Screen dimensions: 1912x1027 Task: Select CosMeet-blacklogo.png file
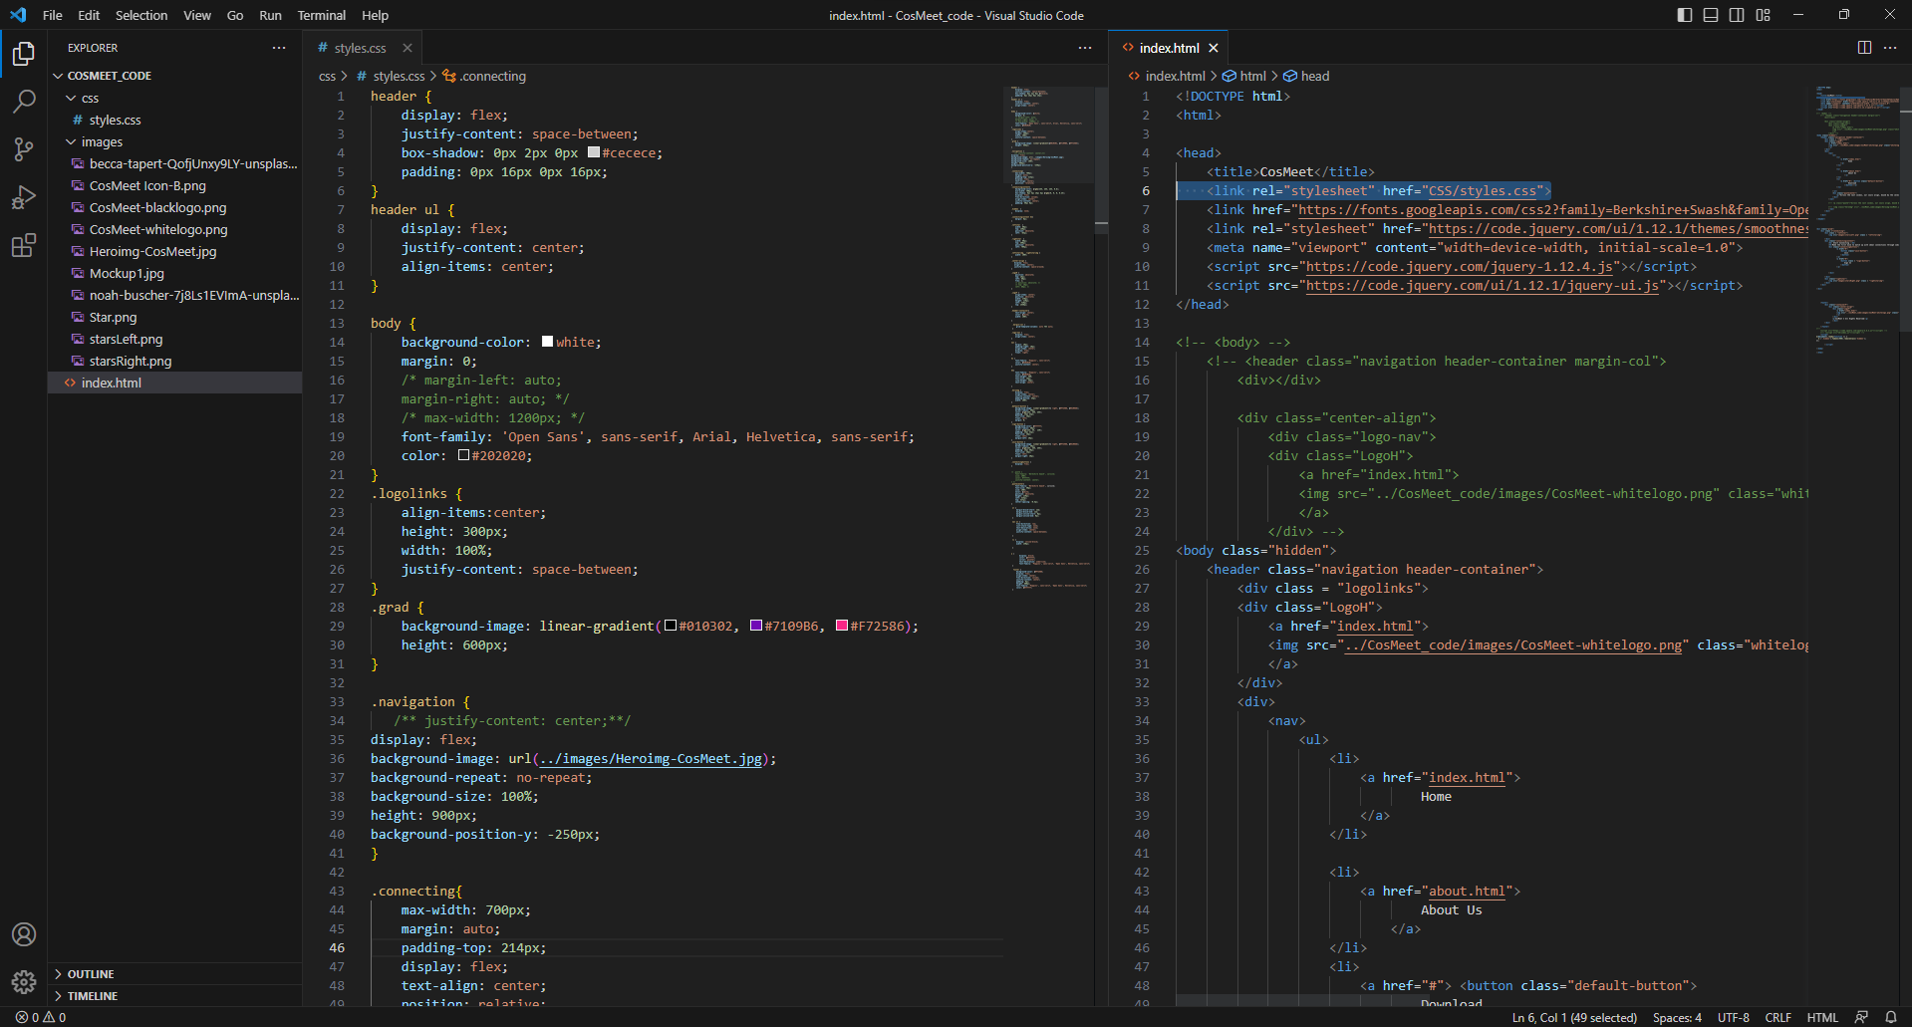click(x=174, y=207)
